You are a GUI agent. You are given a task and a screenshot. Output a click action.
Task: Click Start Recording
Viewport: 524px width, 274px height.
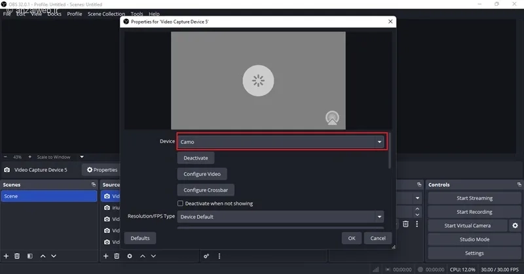(x=474, y=212)
